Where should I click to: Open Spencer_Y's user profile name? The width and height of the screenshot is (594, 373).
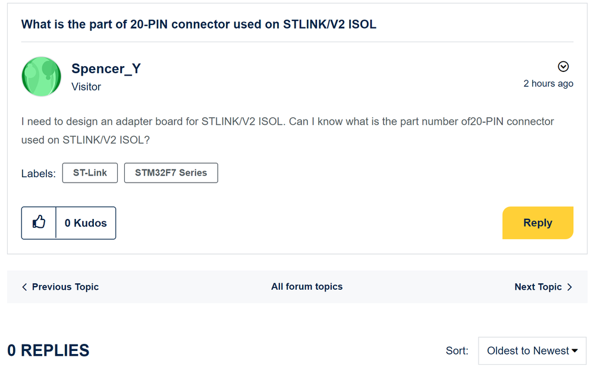point(106,68)
